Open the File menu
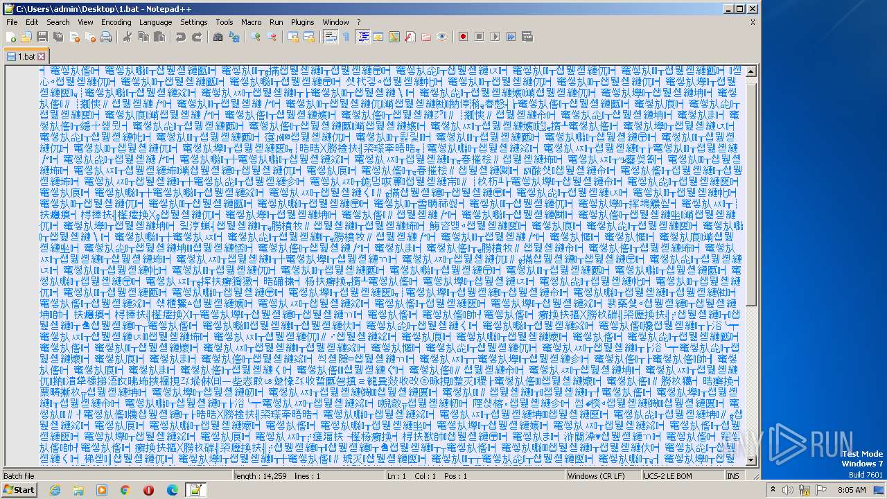This screenshot has height=499, width=887. [12, 22]
